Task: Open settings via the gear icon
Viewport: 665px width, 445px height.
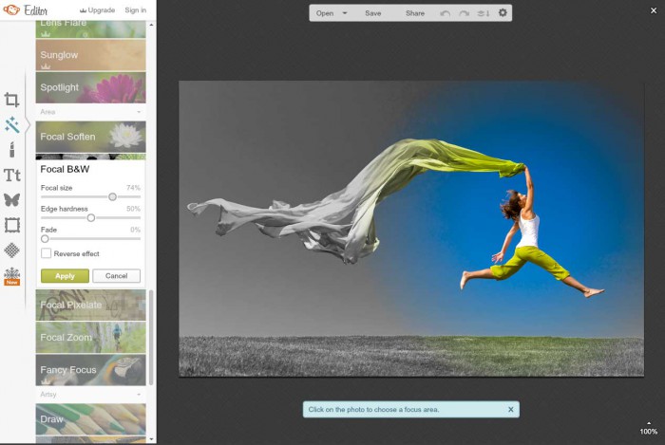Action: click(503, 13)
